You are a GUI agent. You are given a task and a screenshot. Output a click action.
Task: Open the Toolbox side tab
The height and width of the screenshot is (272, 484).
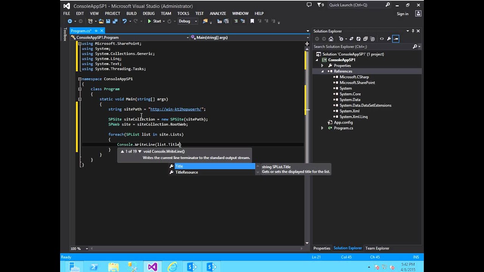[65, 34]
